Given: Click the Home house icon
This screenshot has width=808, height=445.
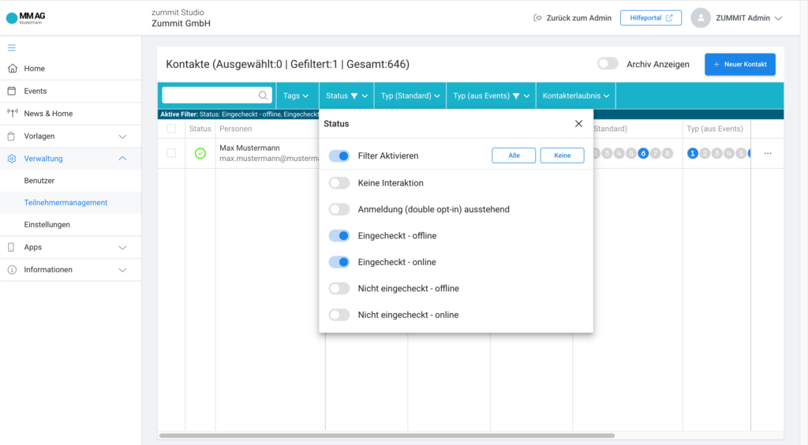Looking at the screenshot, I should tap(12, 69).
